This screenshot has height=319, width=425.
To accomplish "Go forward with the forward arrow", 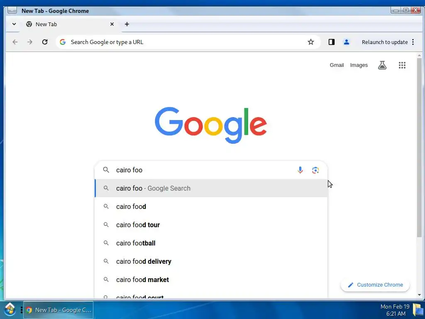I will (x=30, y=42).
